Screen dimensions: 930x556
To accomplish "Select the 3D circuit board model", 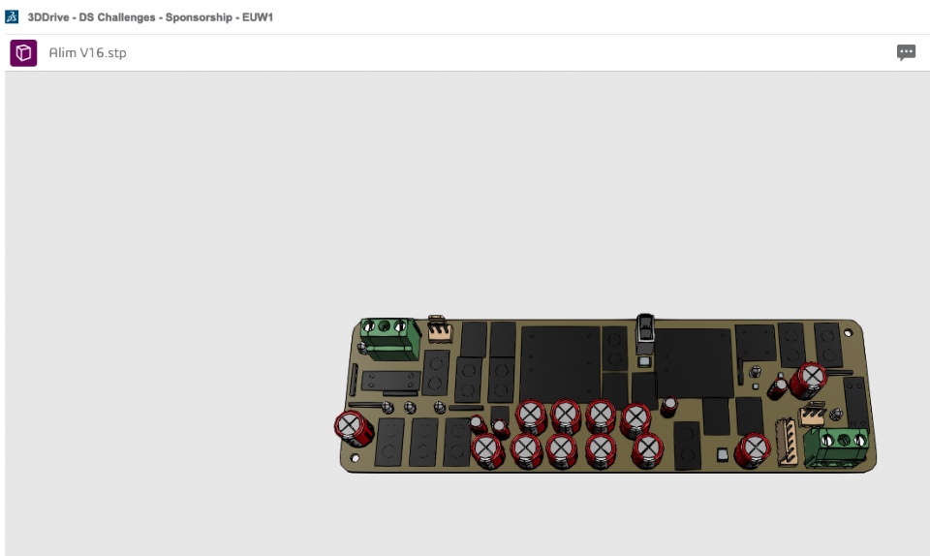I will 604,393.
